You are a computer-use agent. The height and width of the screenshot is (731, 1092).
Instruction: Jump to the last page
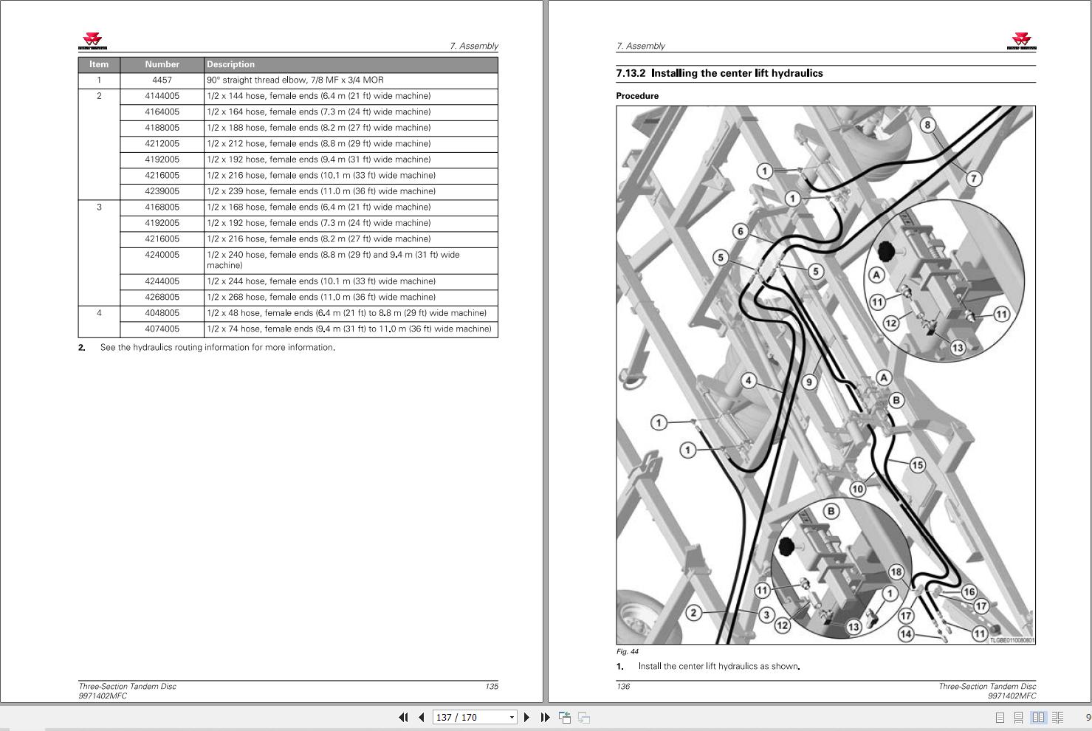[545, 717]
